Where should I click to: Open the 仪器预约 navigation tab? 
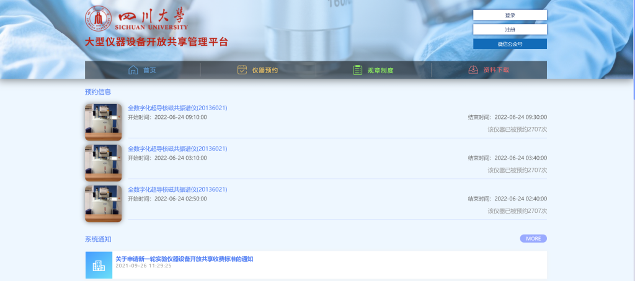pyautogui.click(x=265, y=70)
